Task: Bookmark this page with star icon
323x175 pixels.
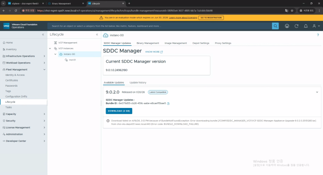Action: 292,10
